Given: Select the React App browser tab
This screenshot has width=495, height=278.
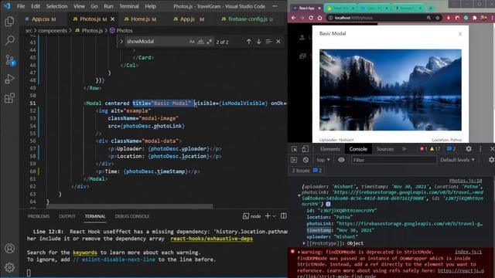Looking at the screenshot, I should [x=306, y=8].
